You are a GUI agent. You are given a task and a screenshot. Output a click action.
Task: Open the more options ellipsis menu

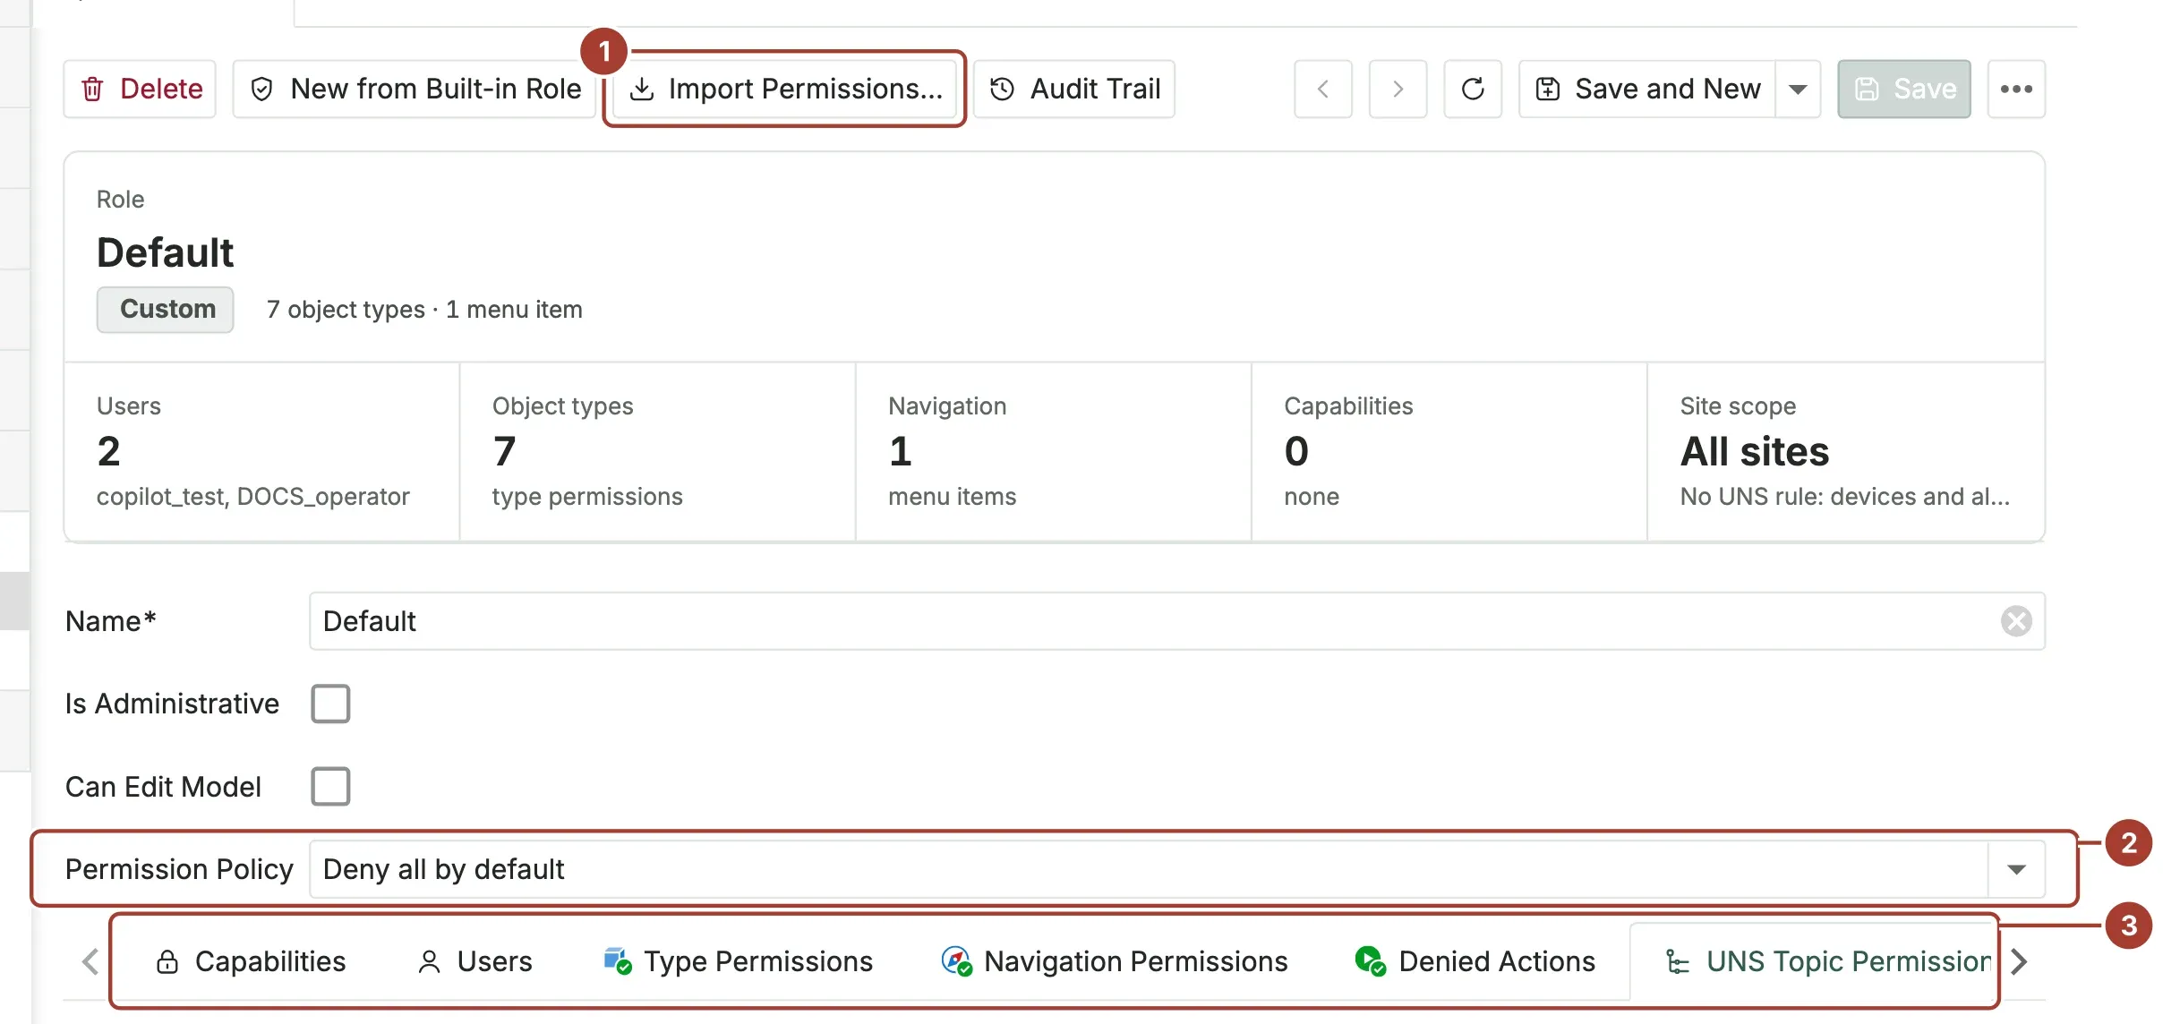point(2016,89)
